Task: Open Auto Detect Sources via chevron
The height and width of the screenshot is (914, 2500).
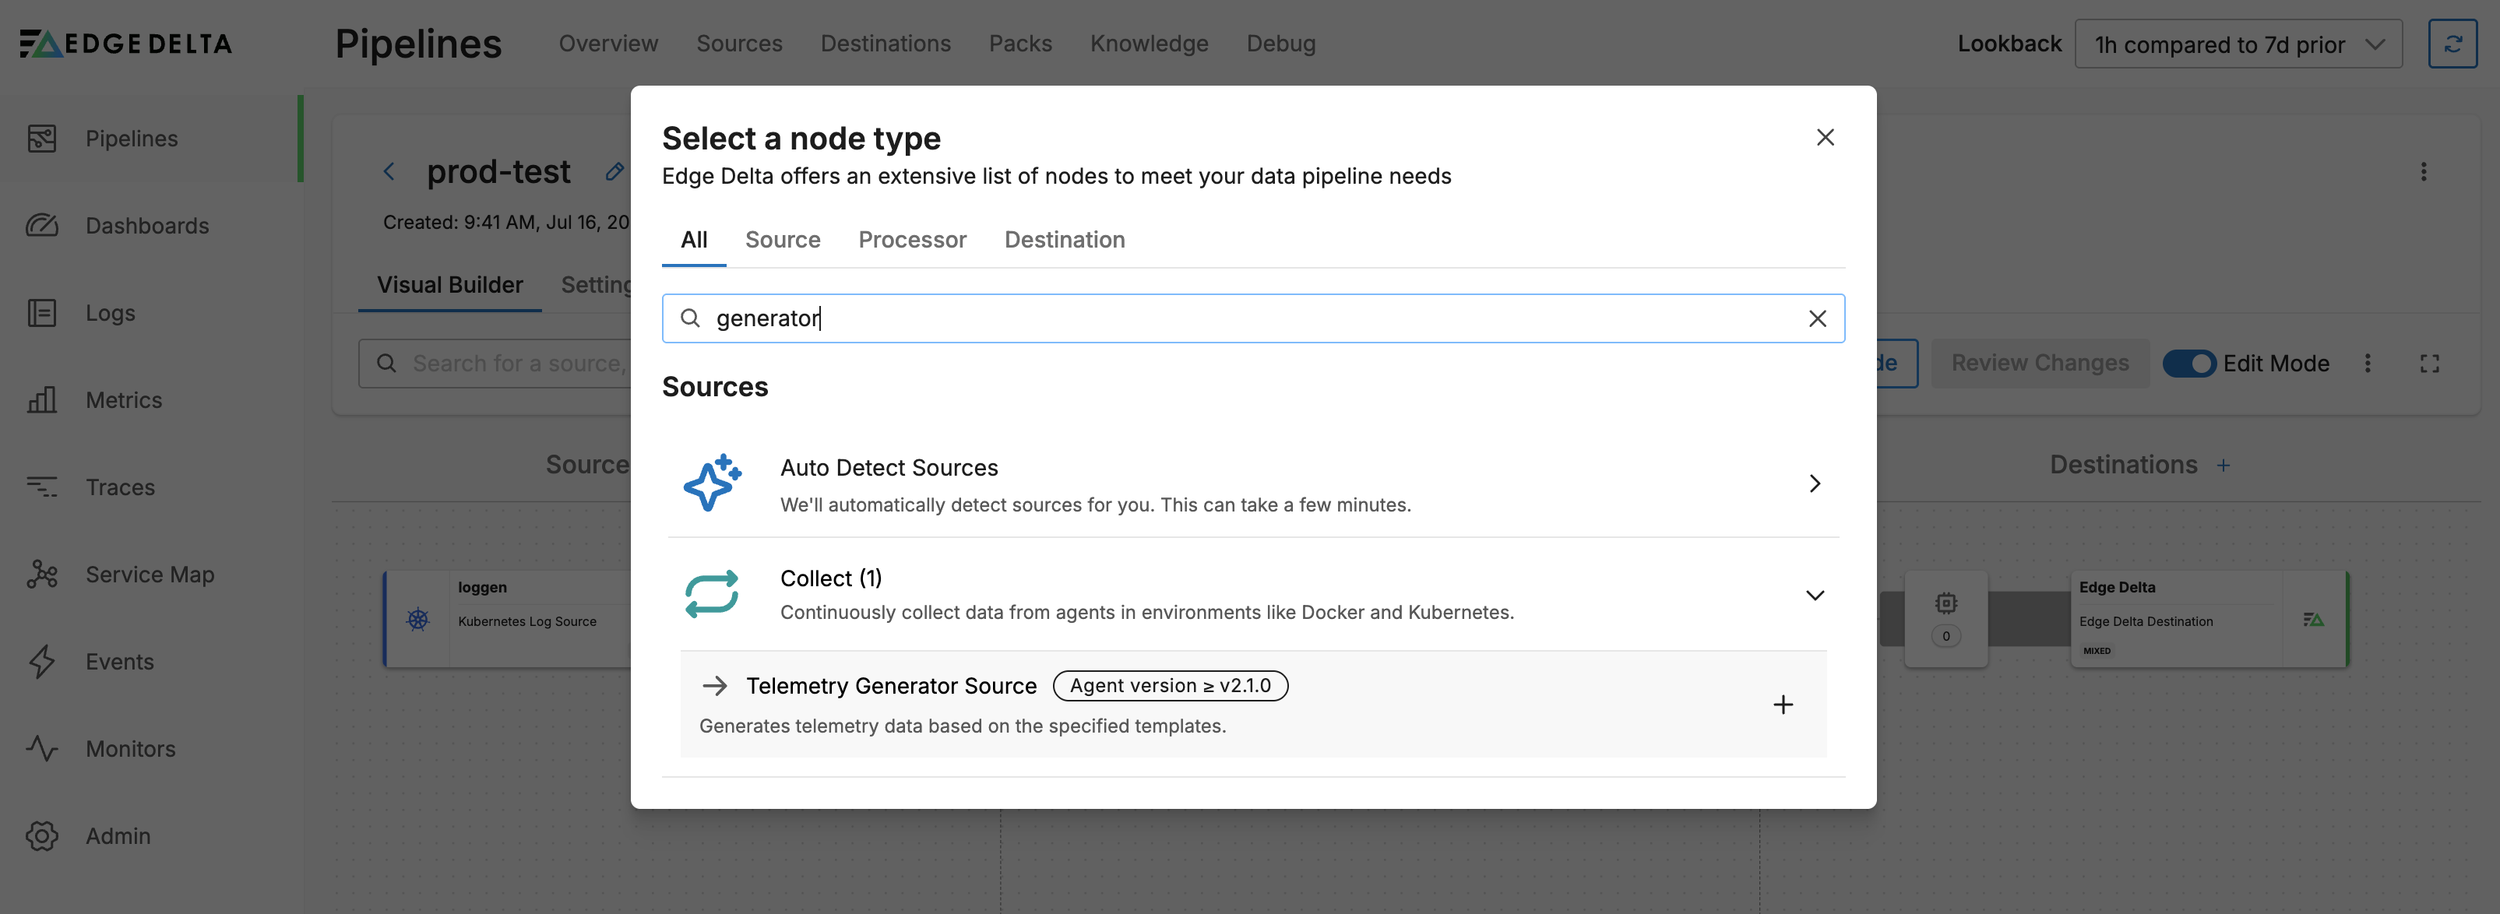Action: click(x=1814, y=483)
